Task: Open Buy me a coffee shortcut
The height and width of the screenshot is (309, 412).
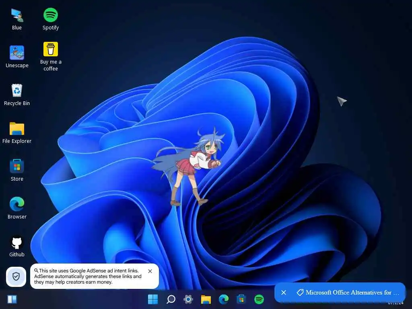Action: click(x=50, y=56)
